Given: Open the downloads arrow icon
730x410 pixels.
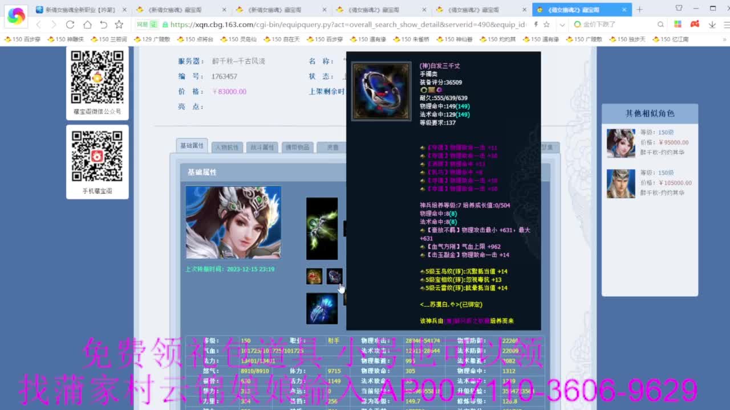Looking at the screenshot, I should (x=712, y=24).
